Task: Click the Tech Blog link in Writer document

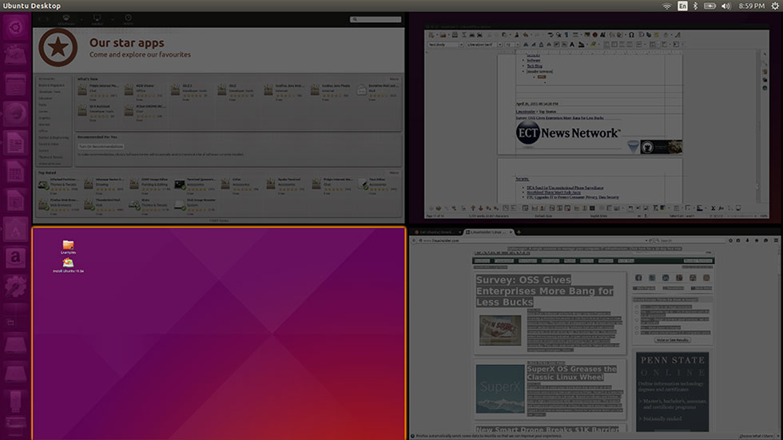Action: 535,65
